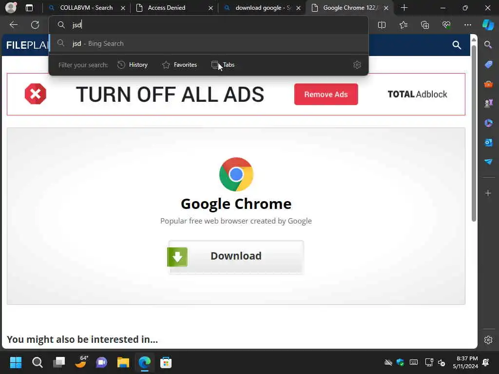Toggle split screen view
This screenshot has width=499, height=374.
coord(382,25)
